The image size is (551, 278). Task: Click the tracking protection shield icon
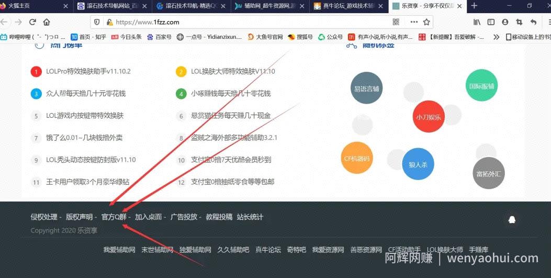pyautogui.click(x=97, y=22)
